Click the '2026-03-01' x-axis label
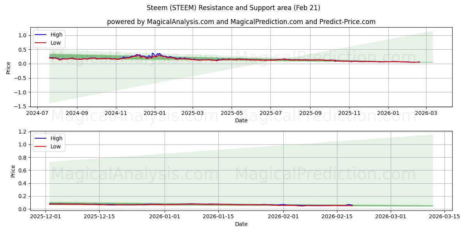 coord(391,217)
